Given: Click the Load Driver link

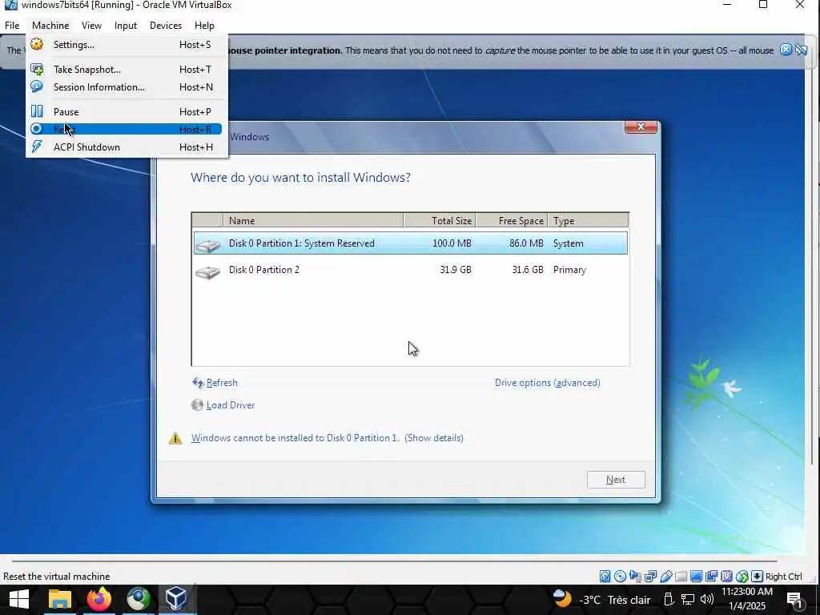Looking at the screenshot, I should [x=231, y=404].
